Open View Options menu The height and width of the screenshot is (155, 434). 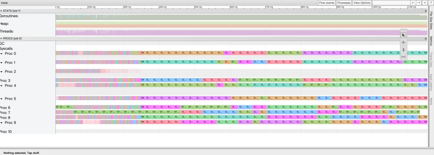362,3
